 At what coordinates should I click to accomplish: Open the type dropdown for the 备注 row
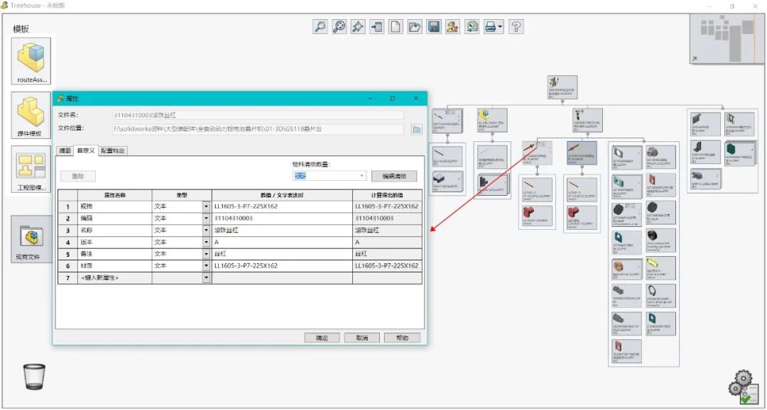coord(207,254)
